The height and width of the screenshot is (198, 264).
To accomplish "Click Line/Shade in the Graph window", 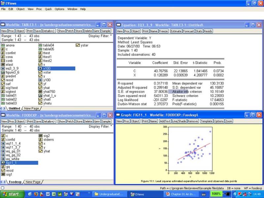I will pyautogui.click(x=179, y=121).
